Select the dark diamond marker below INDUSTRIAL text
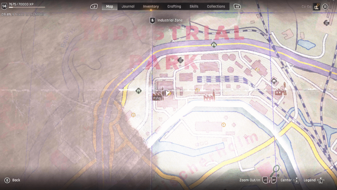Viewport: 337px width, 190px height. [180, 60]
